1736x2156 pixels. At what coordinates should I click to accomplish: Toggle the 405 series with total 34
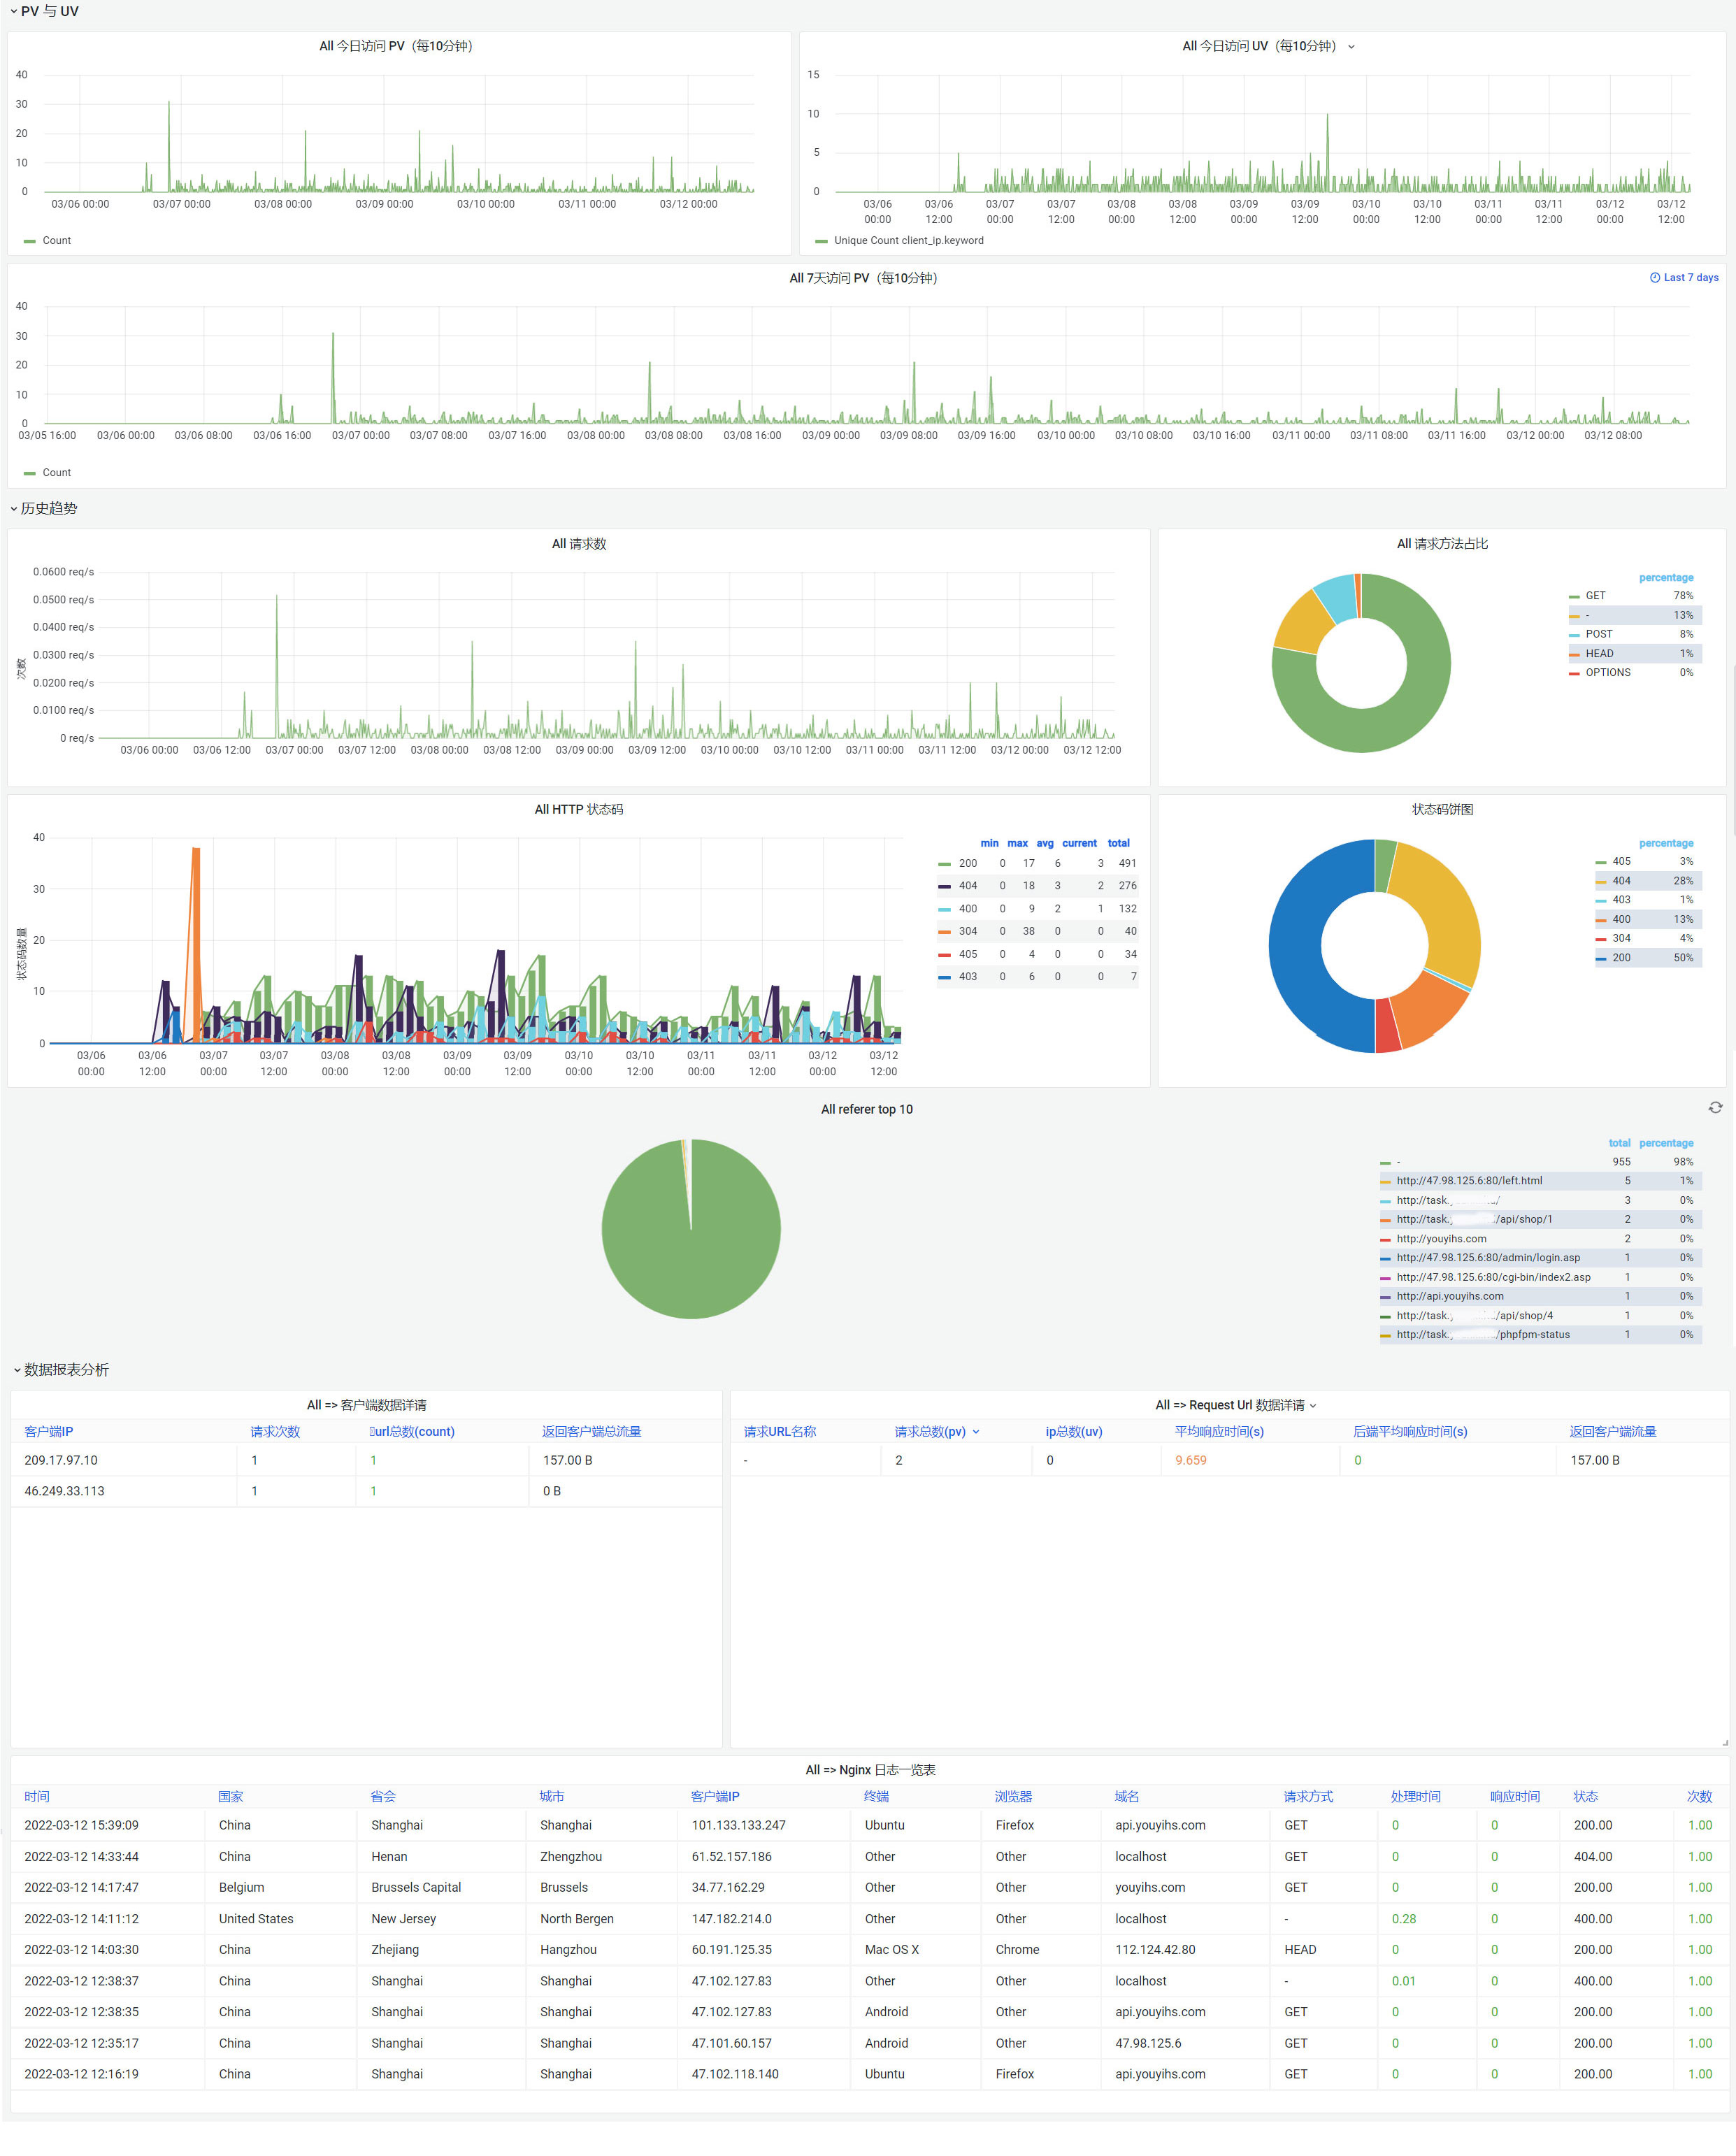pos(968,954)
